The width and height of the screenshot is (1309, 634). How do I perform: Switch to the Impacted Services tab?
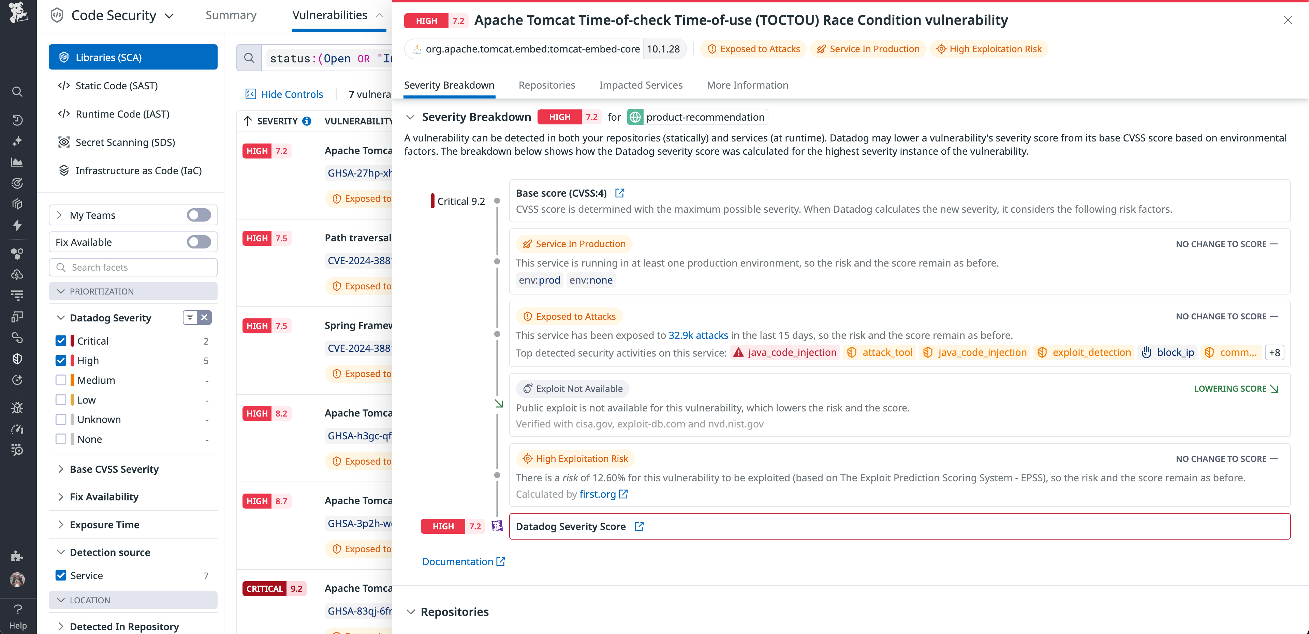coord(641,85)
